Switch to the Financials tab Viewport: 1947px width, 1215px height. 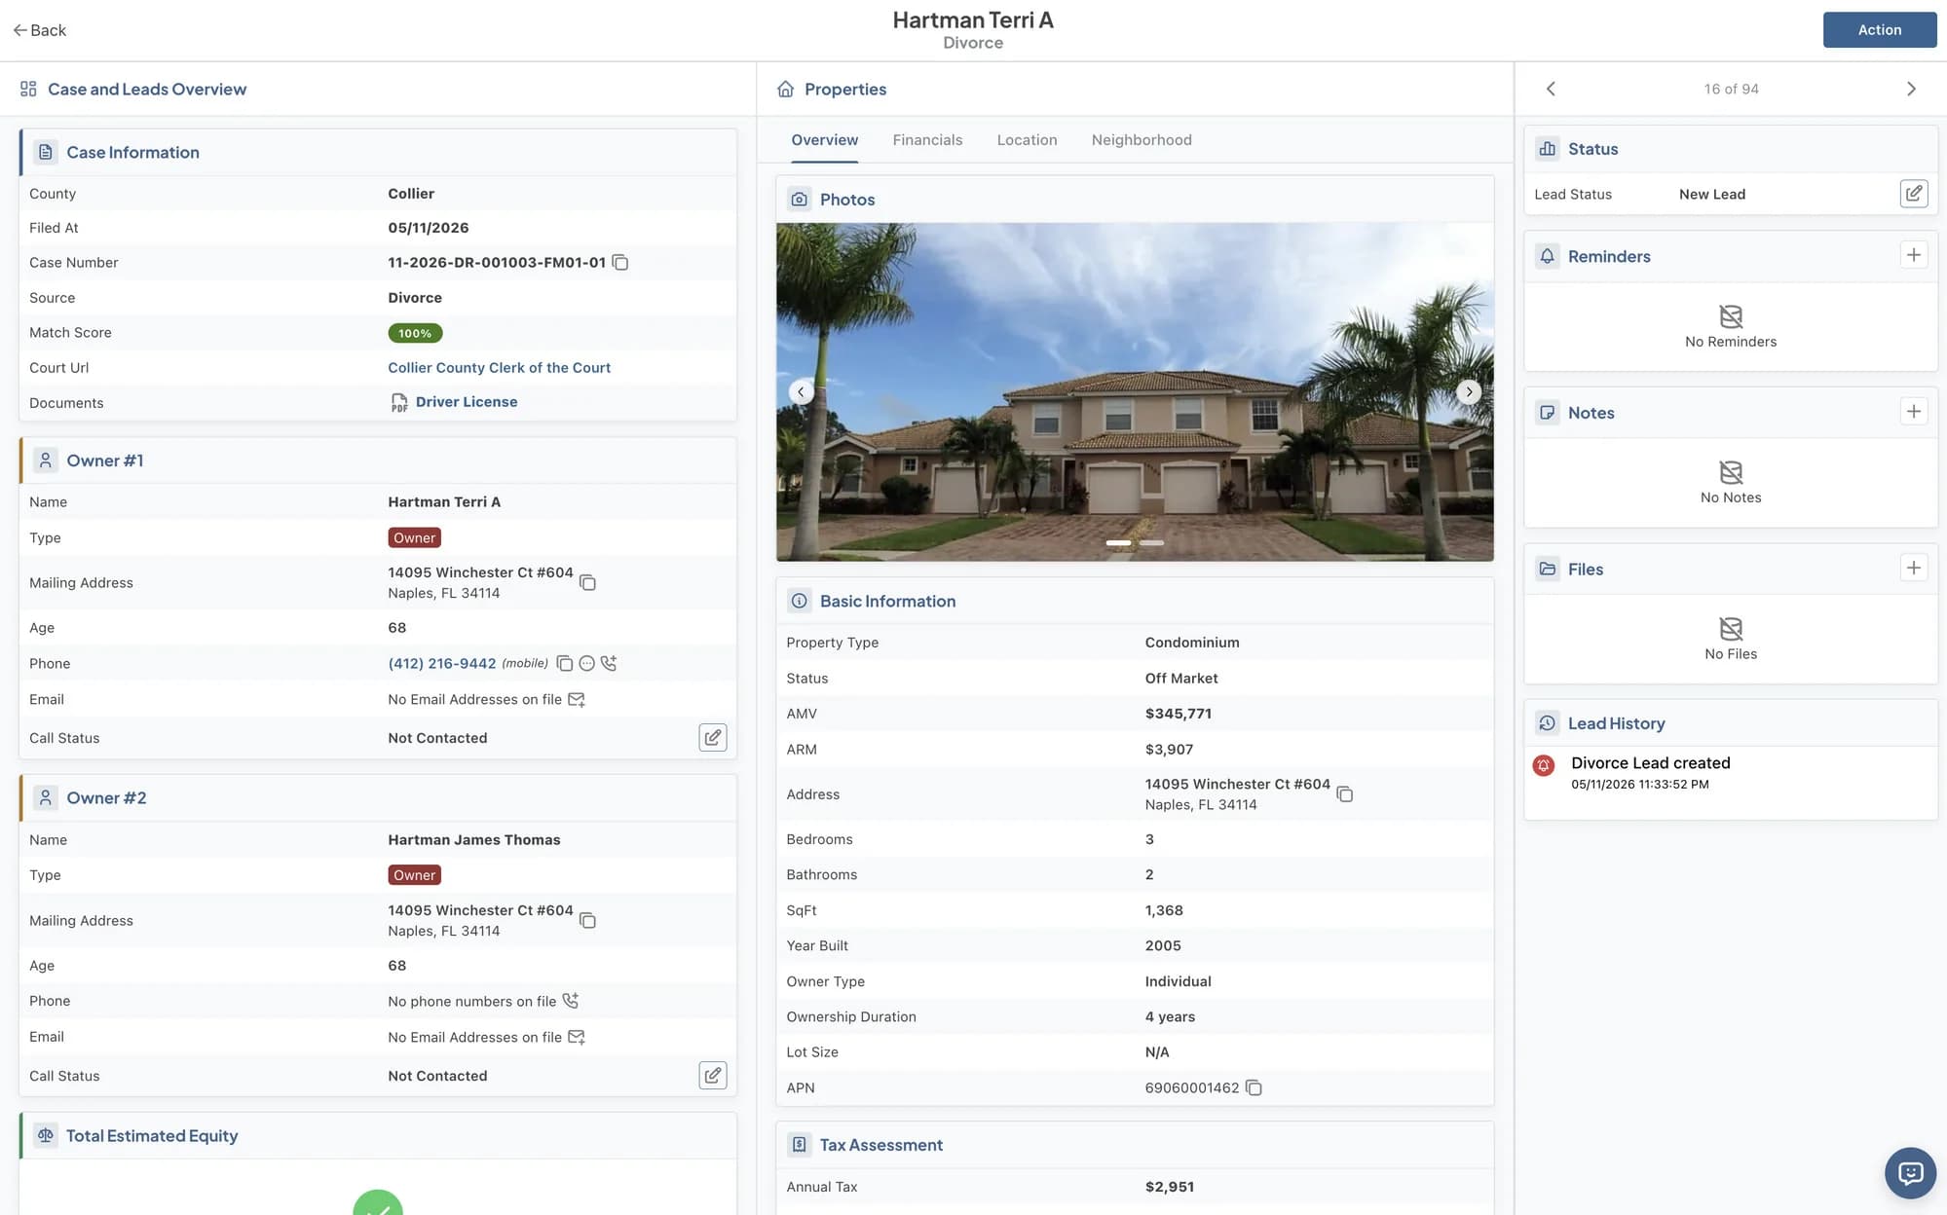[x=927, y=140]
